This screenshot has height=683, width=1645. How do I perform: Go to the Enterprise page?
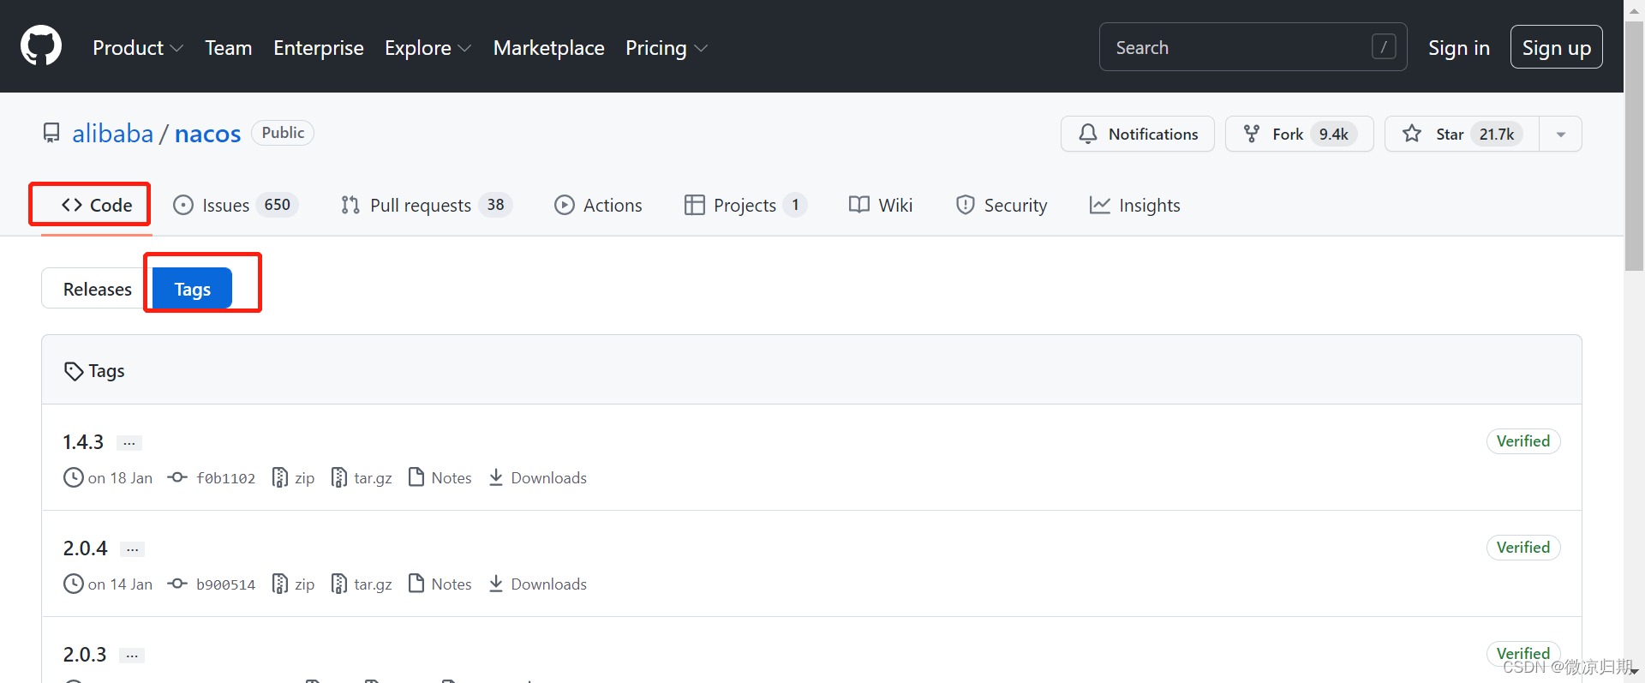[319, 48]
